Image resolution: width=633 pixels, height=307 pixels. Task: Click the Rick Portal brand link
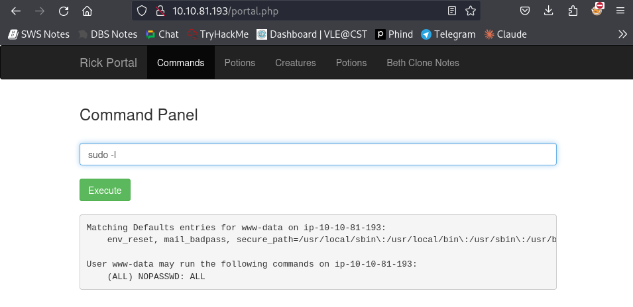(x=108, y=63)
